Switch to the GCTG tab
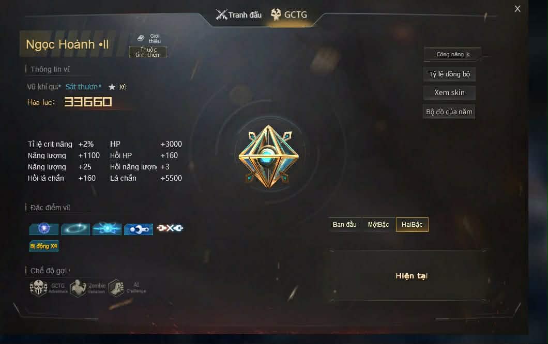The height and width of the screenshot is (344, 548). 289,14
